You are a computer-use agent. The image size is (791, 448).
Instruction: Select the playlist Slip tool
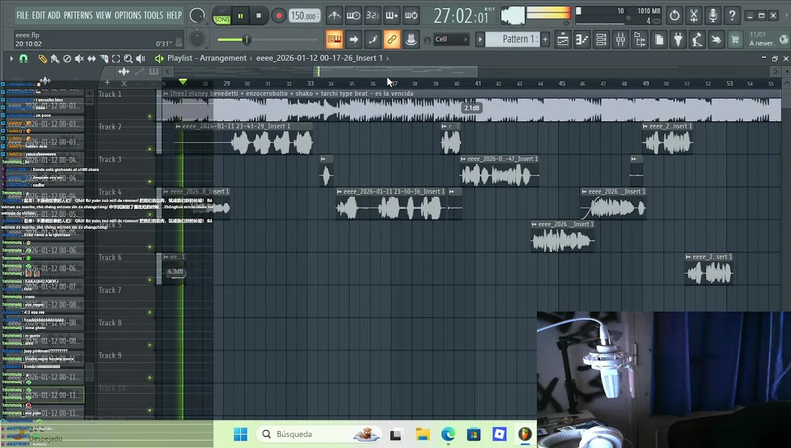91,58
